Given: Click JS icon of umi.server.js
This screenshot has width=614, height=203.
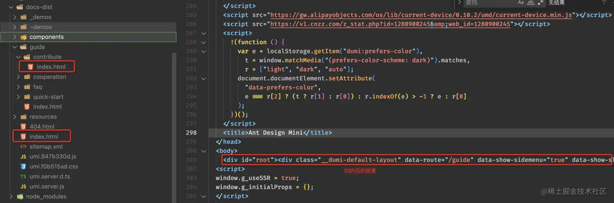Looking at the screenshot, I should (23, 186).
